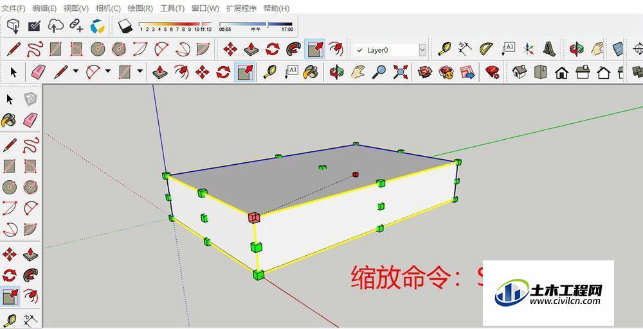
Task: Select the Polygon tool in the top drawing toolbar
Action: coord(119,49)
